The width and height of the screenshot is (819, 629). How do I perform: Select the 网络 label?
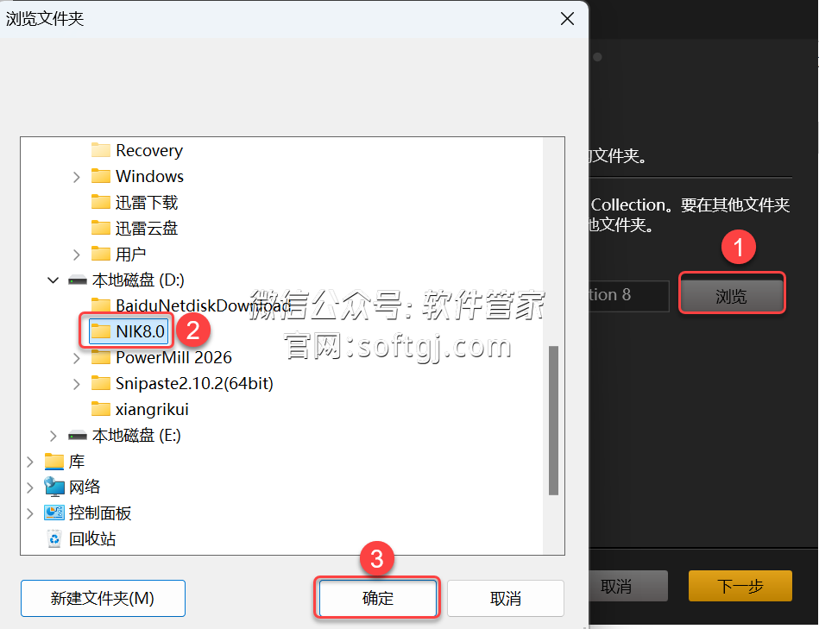coord(85,487)
